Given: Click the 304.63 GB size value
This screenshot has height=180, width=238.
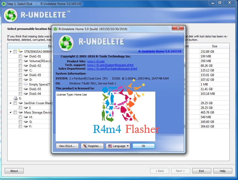Looking at the screenshot, I should point(207,126).
